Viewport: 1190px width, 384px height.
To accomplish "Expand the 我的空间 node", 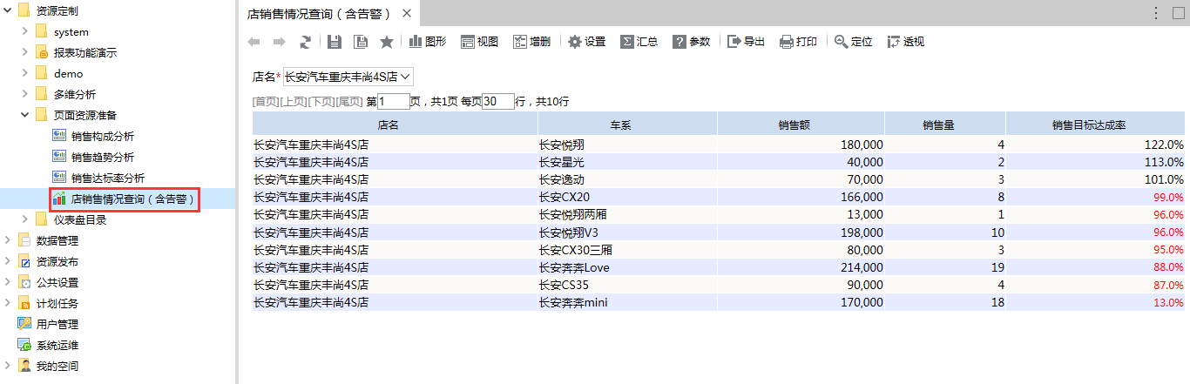I will click(x=7, y=366).
